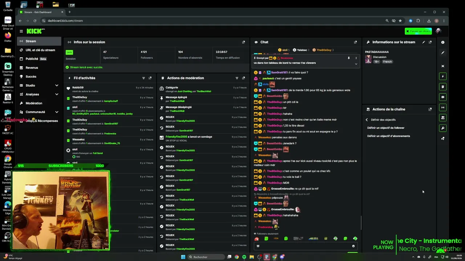Click the focus frame icon in right sidebar
The width and height of the screenshot is (465, 261).
pyautogui.click(x=443, y=66)
